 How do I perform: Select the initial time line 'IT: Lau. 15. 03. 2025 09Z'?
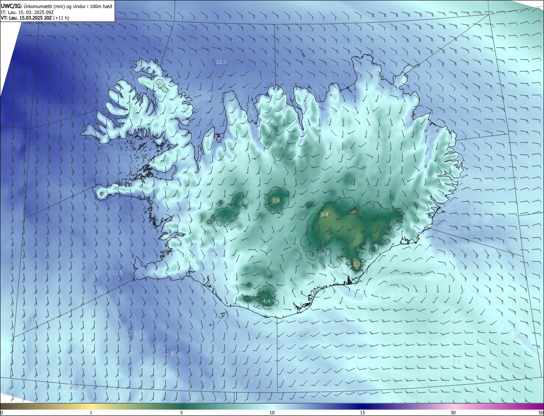point(27,12)
